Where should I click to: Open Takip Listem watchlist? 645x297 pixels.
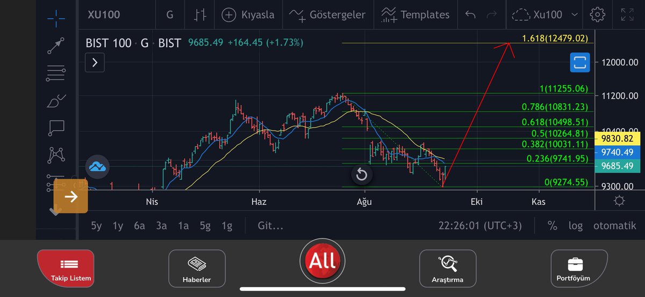click(66, 269)
